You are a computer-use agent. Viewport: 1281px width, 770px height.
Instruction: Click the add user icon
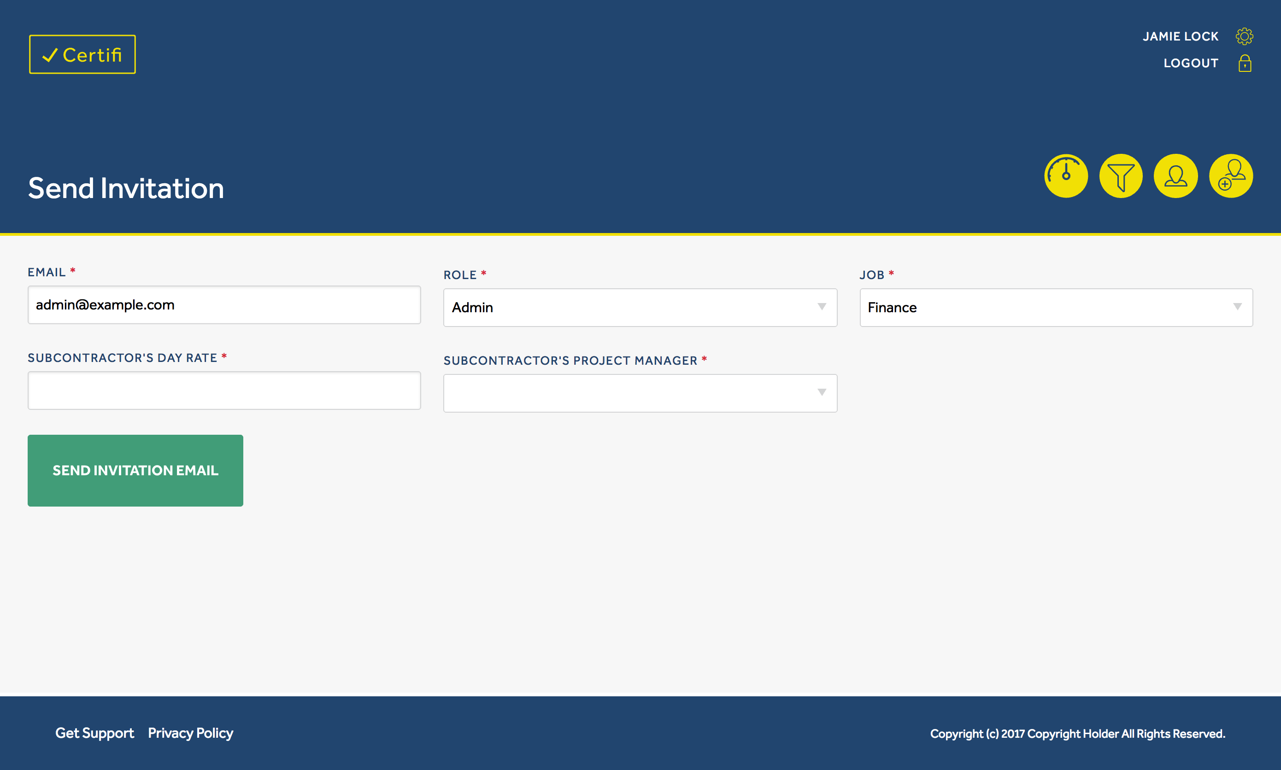(x=1231, y=176)
